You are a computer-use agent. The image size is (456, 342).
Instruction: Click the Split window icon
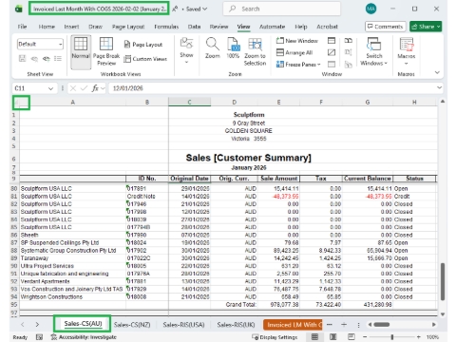pos(332,41)
